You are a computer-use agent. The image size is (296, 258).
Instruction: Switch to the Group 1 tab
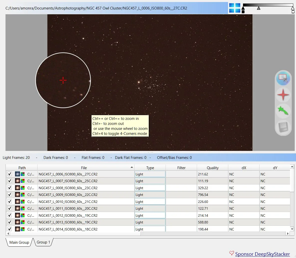coord(43,242)
